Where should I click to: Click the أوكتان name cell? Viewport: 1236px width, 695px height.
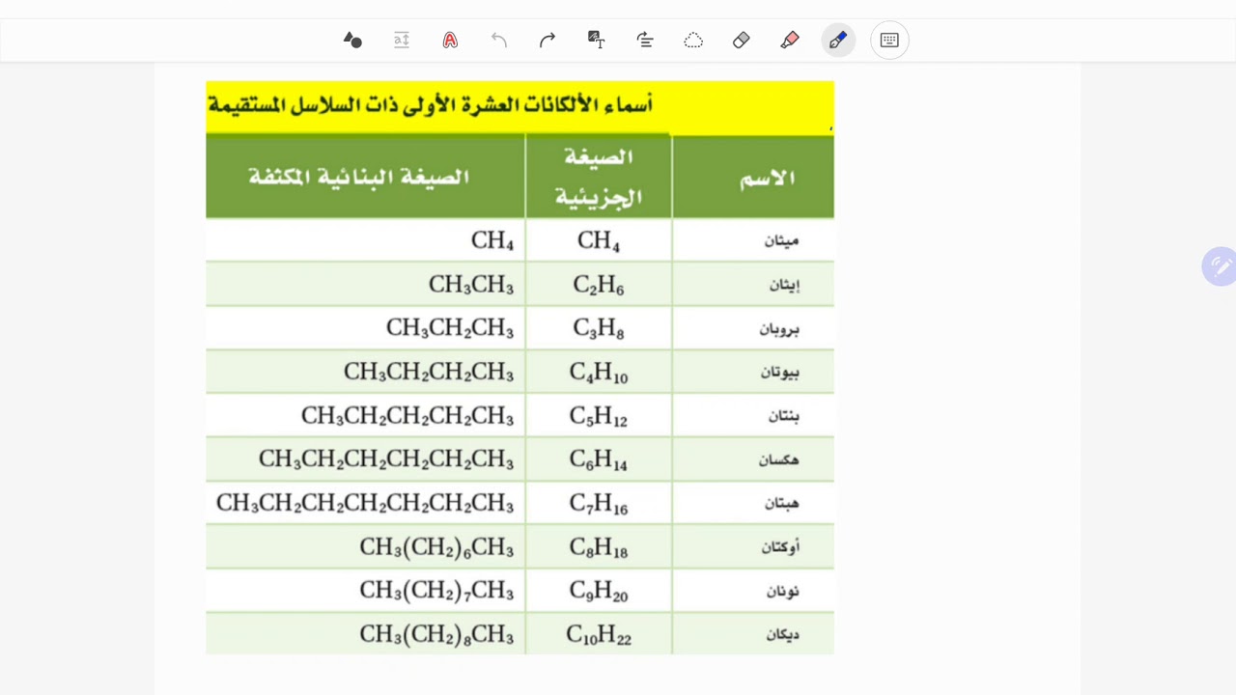coord(753,547)
